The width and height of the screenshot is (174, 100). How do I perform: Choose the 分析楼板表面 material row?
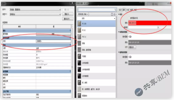point(96,70)
